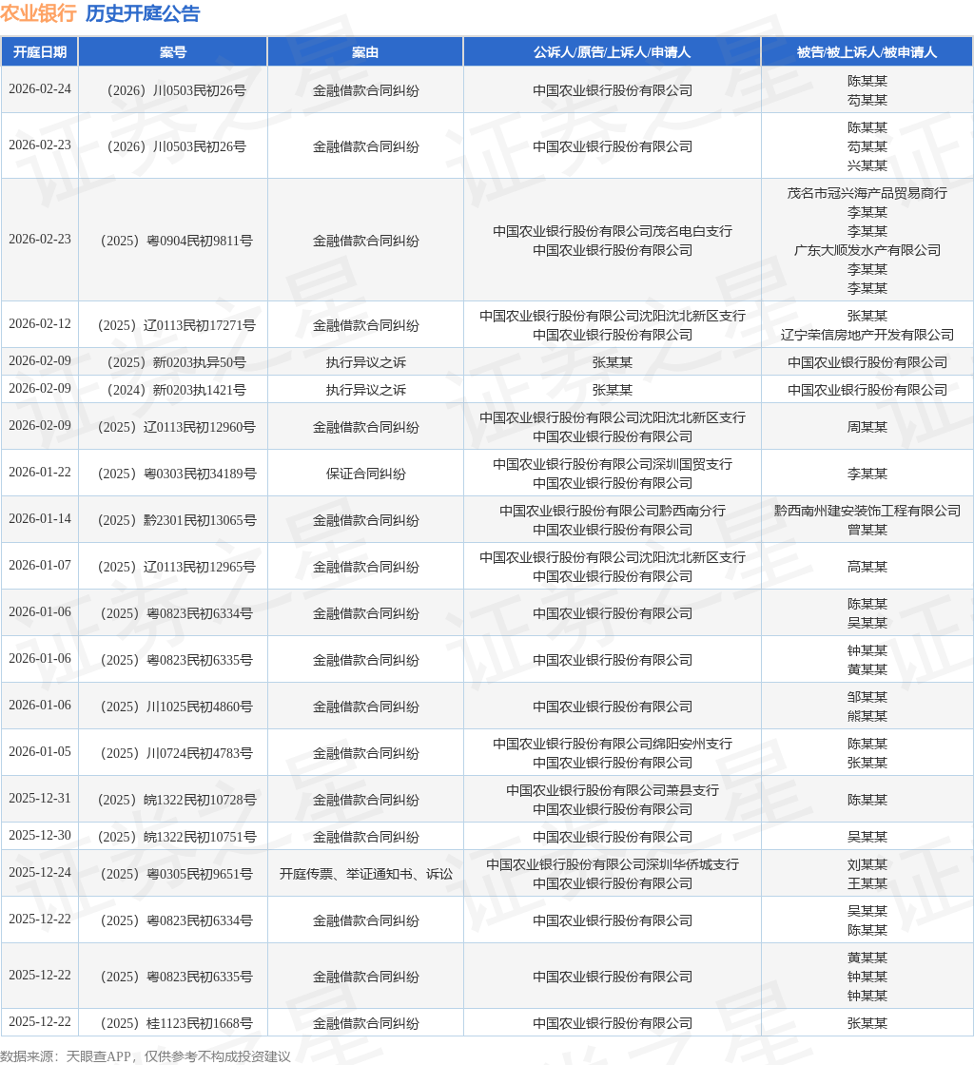
Task: Click plaintiff 中国农业银行股份有限公司绵阳安州支行
Action: [613, 744]
